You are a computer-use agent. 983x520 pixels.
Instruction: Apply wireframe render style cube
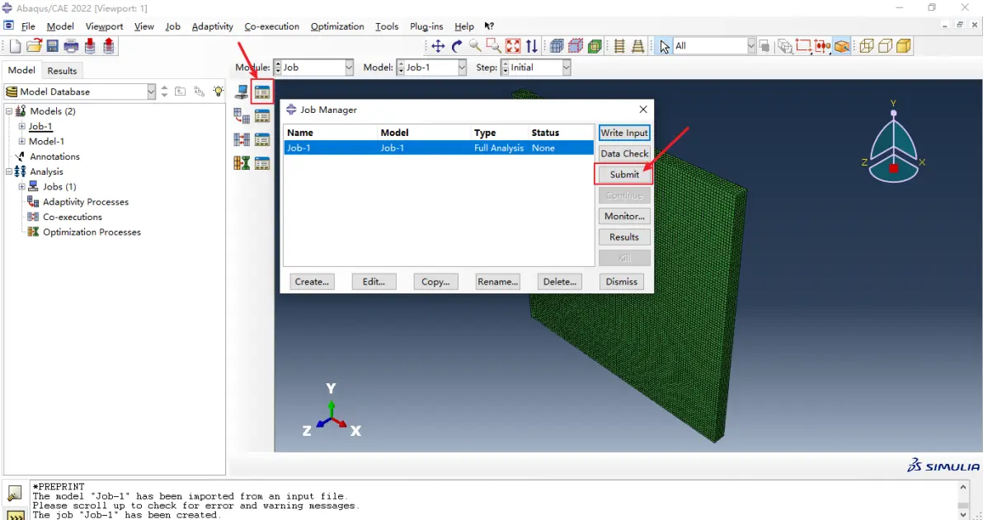click(867, 45)
